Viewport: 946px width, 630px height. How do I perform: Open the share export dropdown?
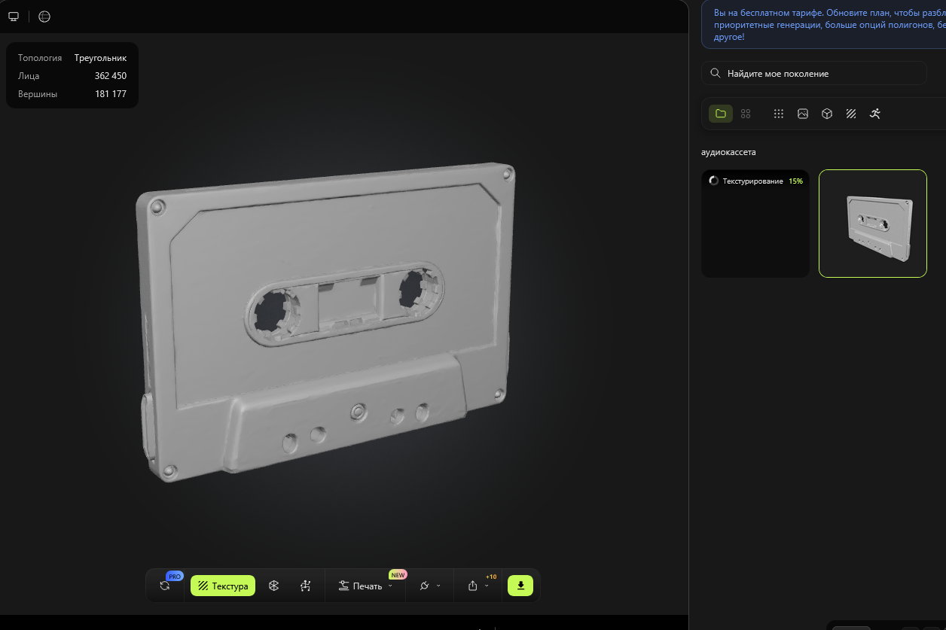point(478,586)
